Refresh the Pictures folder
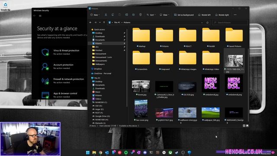The width and height of the screenshot is (277, 156). point(207,23)
